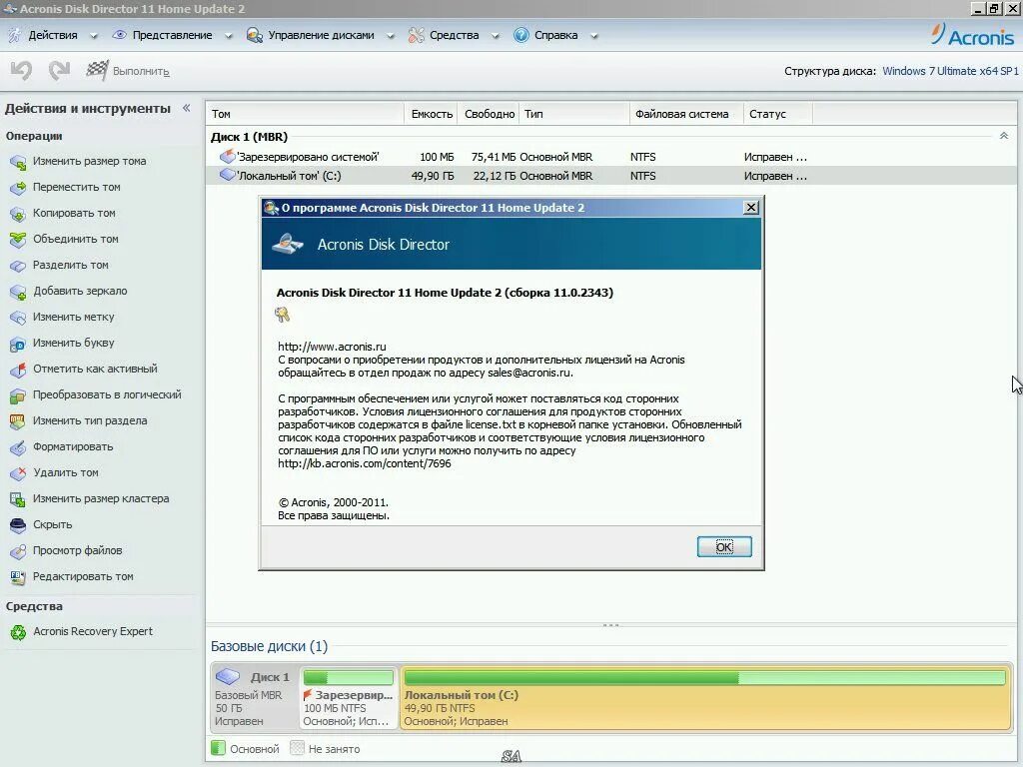This screenshot has width=1023, height=767.
Task: Click the keys license icon in About dialog
Action: 283,315
